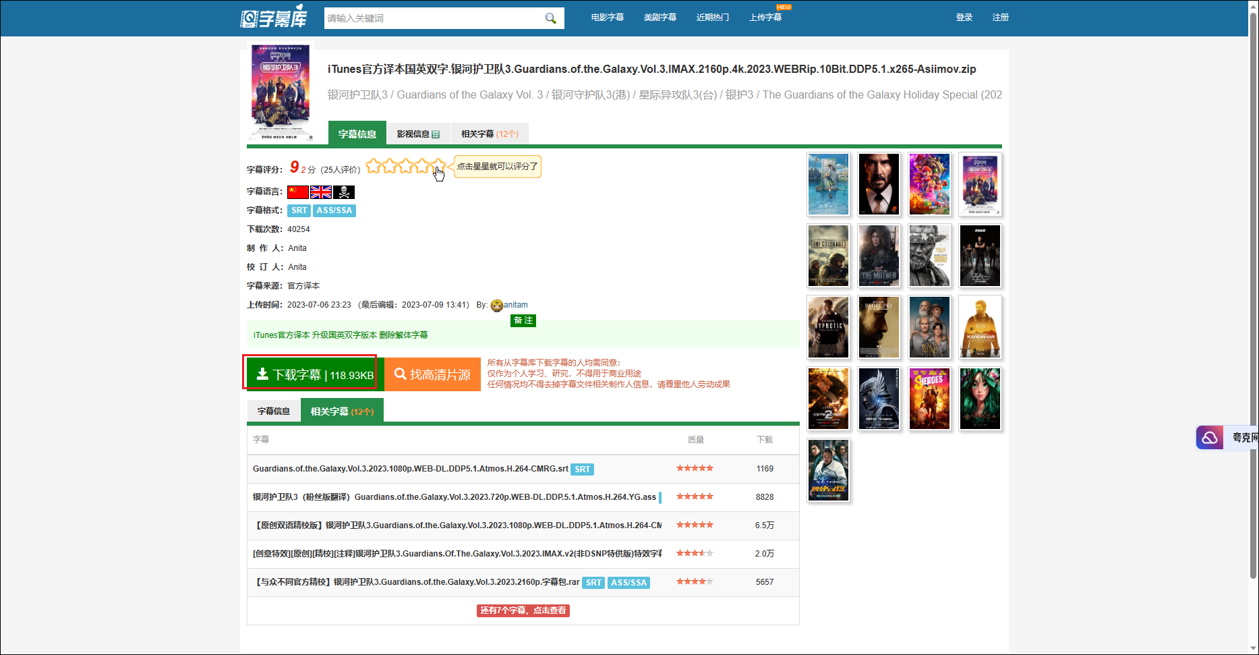The width and height of the screenshot is (1259, 655).
Task: Open 电影字幕 in top navigation
Action: click(x=607, y=18)
